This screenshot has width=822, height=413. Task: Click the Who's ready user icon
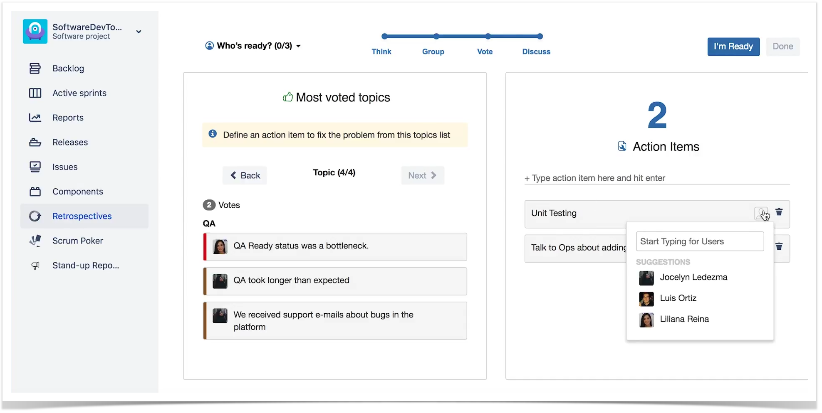(209, 46)
